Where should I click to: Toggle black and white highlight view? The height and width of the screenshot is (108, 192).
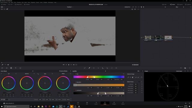click(135, 9)
